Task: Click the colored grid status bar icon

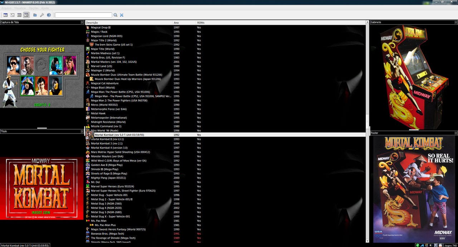Action: point(427,245)
